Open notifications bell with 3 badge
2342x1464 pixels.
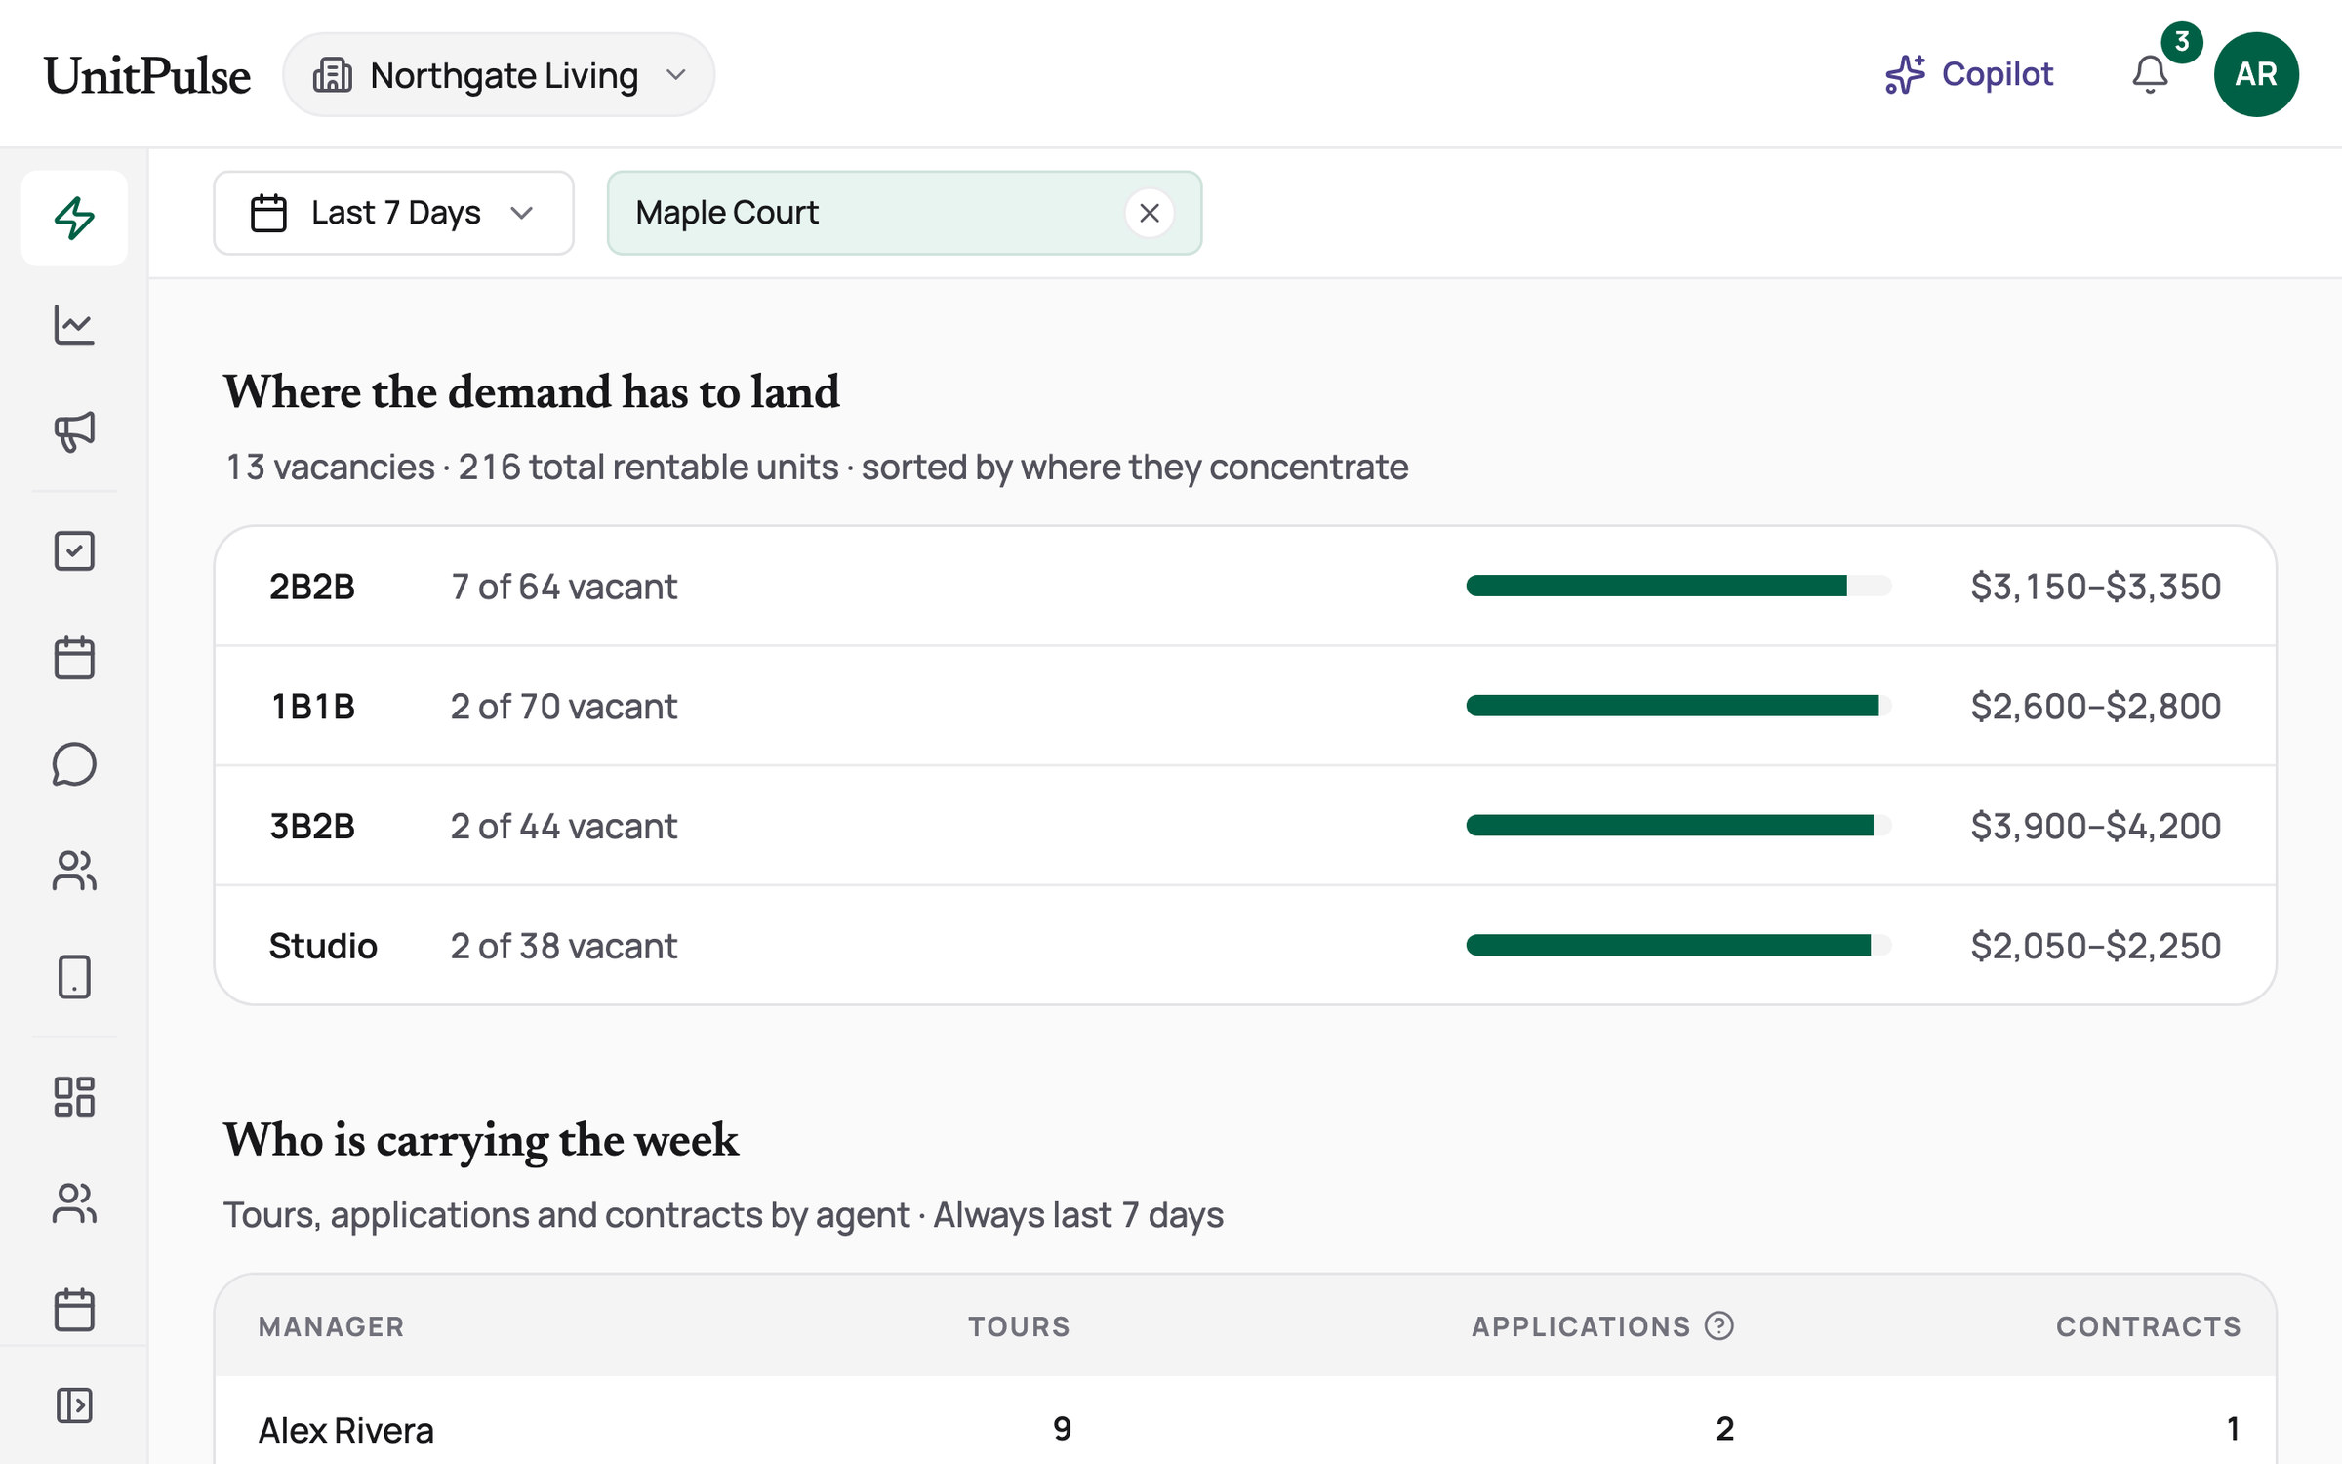pyautogui.click(x=2150, y=74)
